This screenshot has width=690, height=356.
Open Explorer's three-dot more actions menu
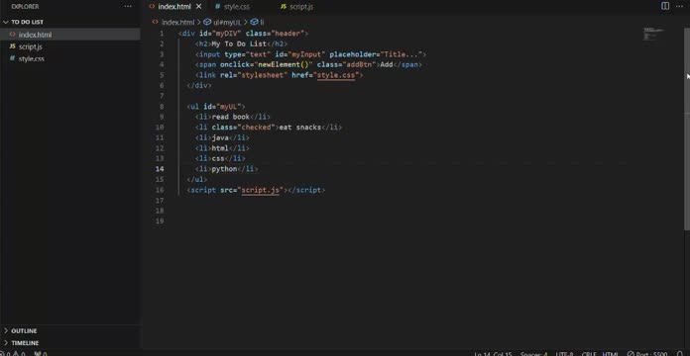tap(128, 7)
